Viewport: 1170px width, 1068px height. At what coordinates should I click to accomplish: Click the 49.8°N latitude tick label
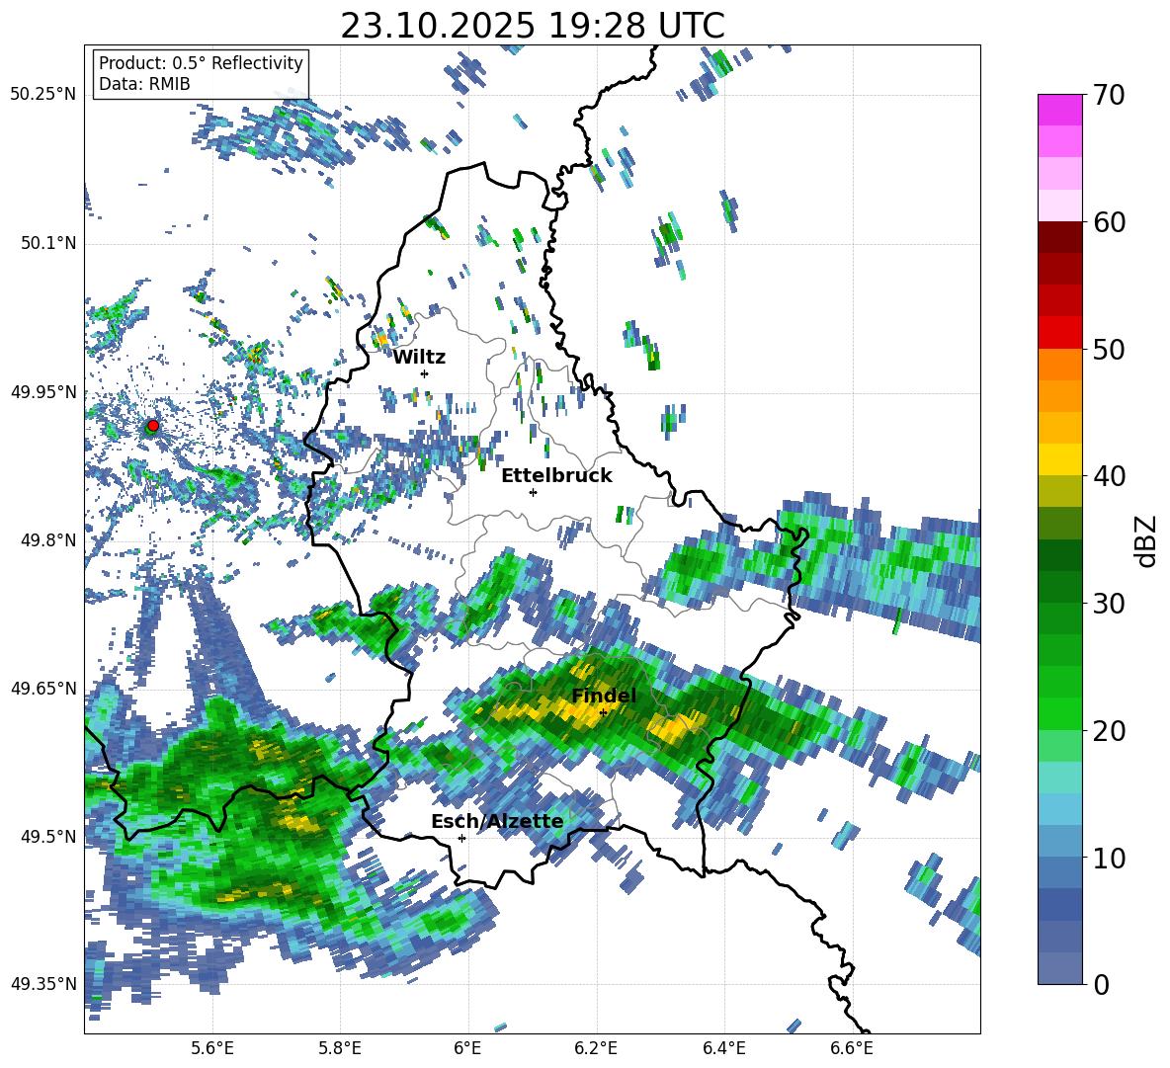[x=47, y=540]
